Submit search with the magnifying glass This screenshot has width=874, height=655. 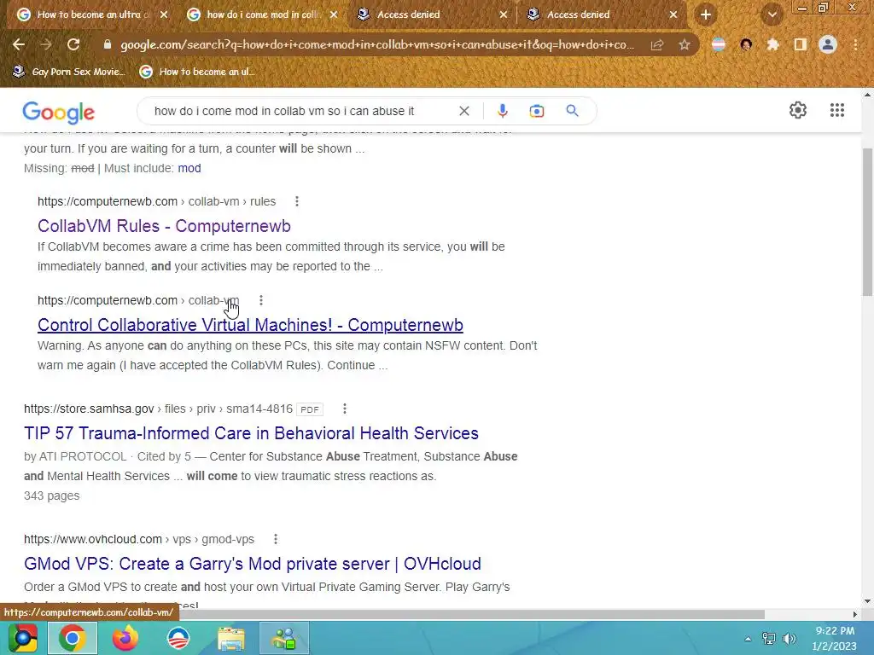[x=572, y=111]
